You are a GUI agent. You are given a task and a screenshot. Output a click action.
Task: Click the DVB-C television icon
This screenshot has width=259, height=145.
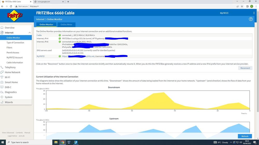pos(2,87)
